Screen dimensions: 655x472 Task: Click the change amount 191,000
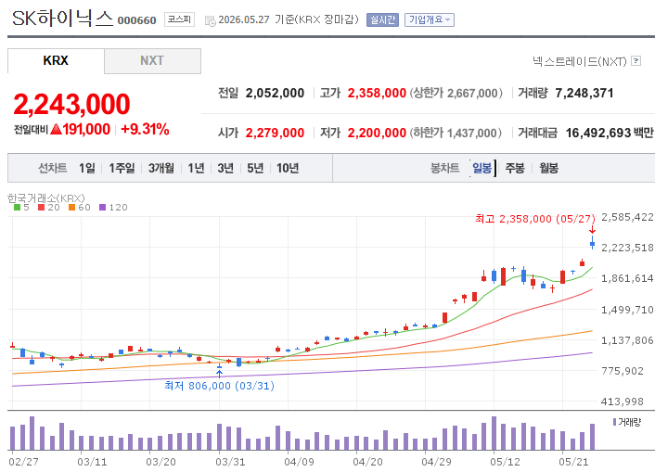coord(86,130)
